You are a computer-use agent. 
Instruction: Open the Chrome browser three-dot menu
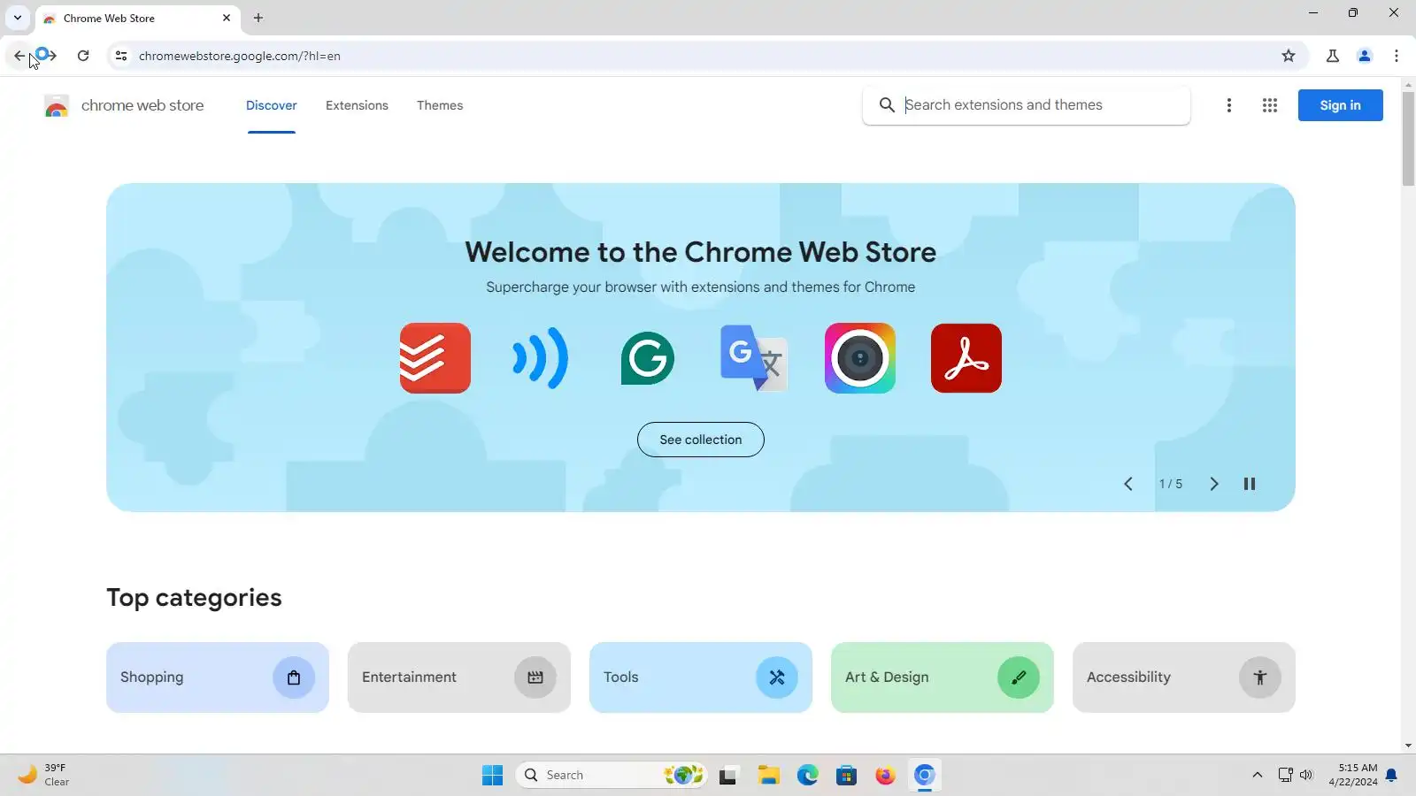point(1397,56)
